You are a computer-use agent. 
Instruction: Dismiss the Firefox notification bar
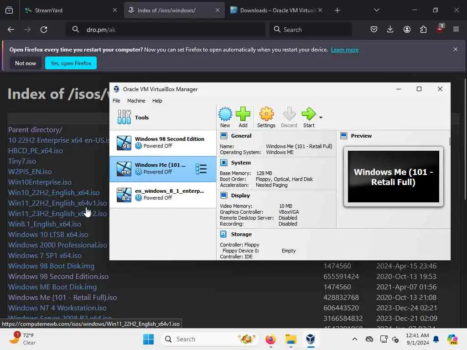pos(456,49)
